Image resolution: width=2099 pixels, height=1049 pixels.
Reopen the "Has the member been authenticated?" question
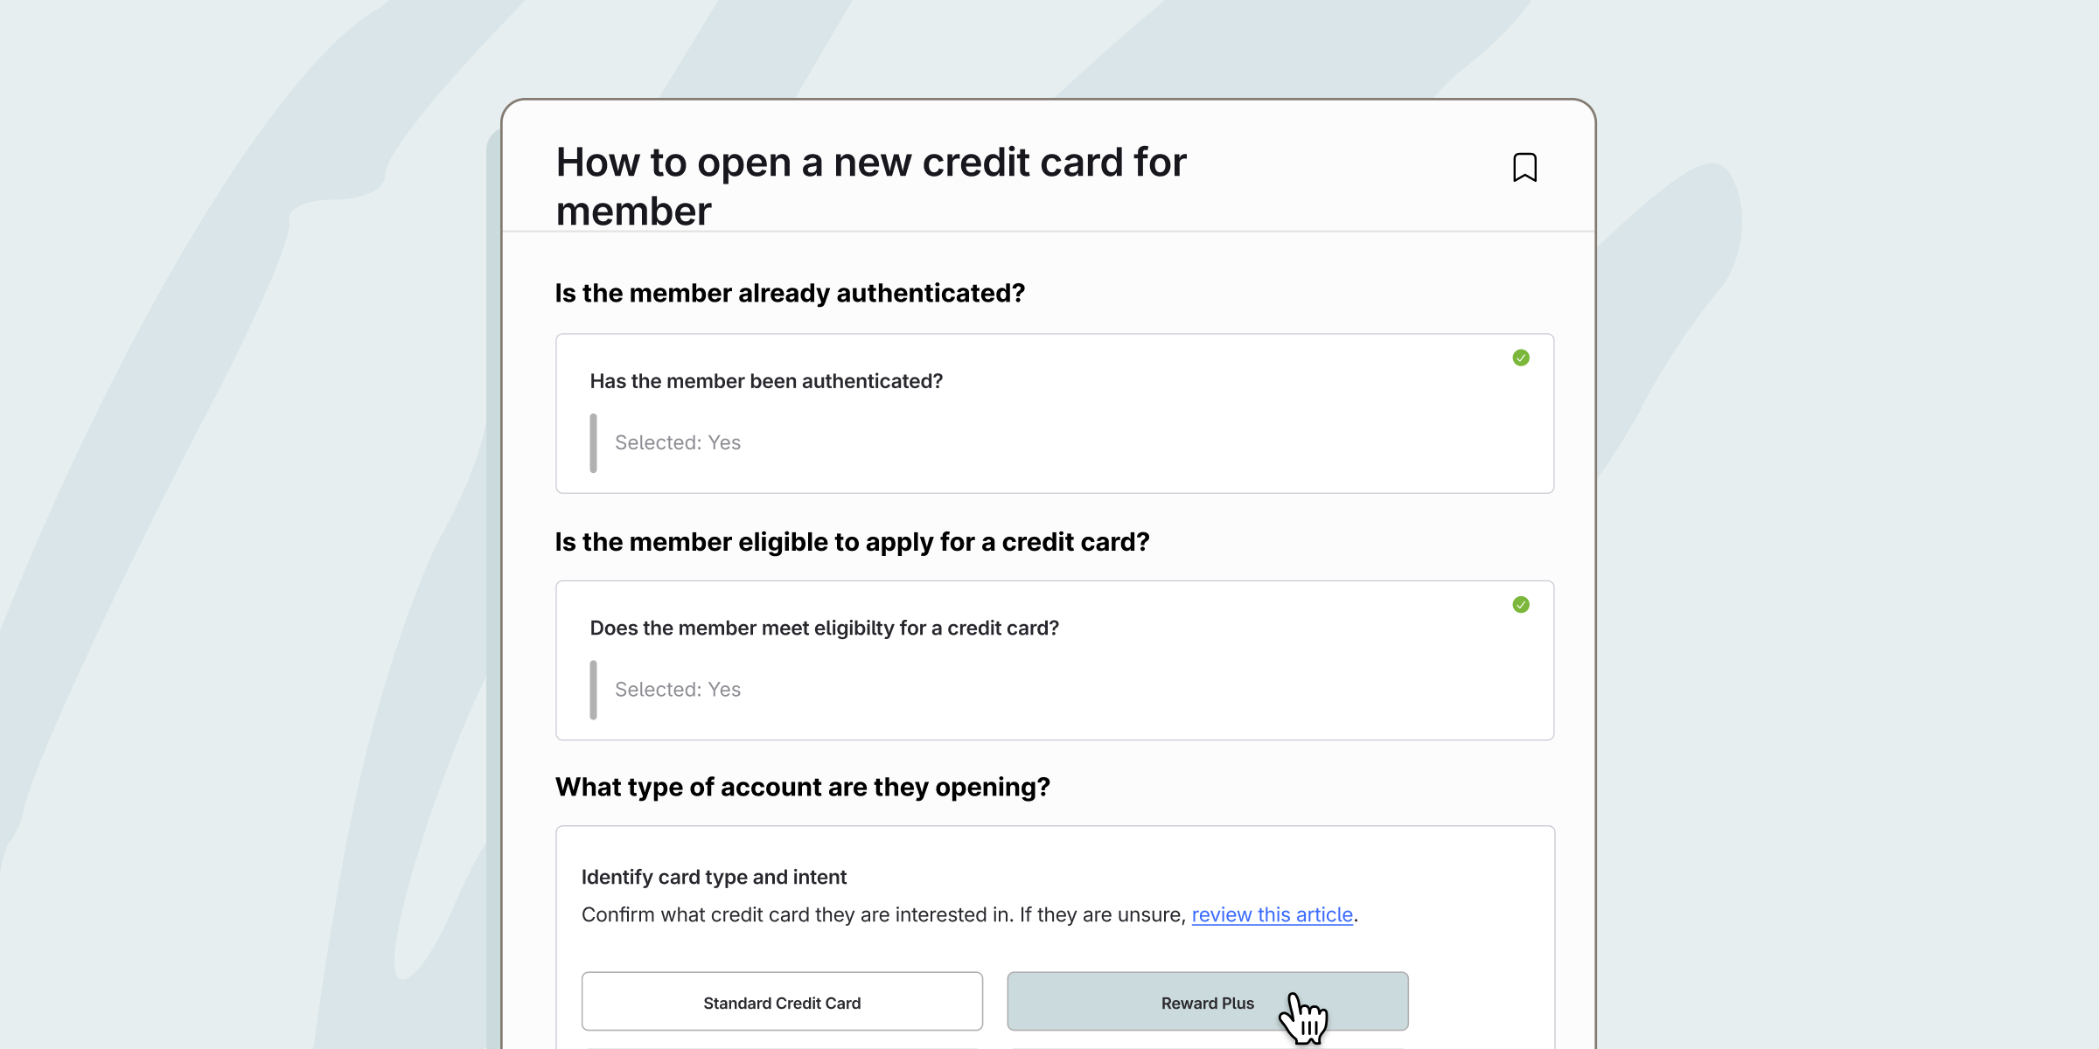[766, 381]
